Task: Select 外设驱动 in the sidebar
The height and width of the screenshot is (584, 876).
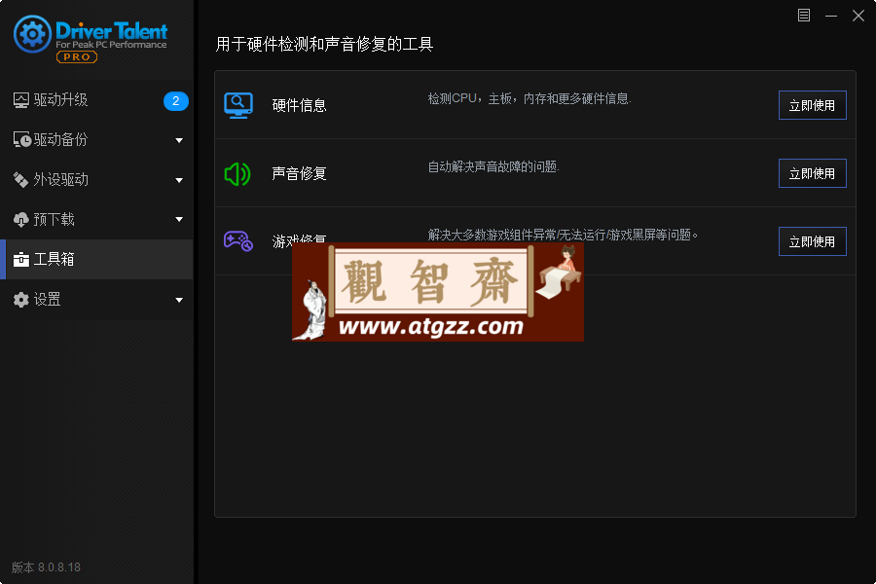Action: [96, 179]
